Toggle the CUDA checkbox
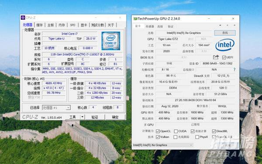Screen dimensions: 262x164 click(x=176, y=131)
